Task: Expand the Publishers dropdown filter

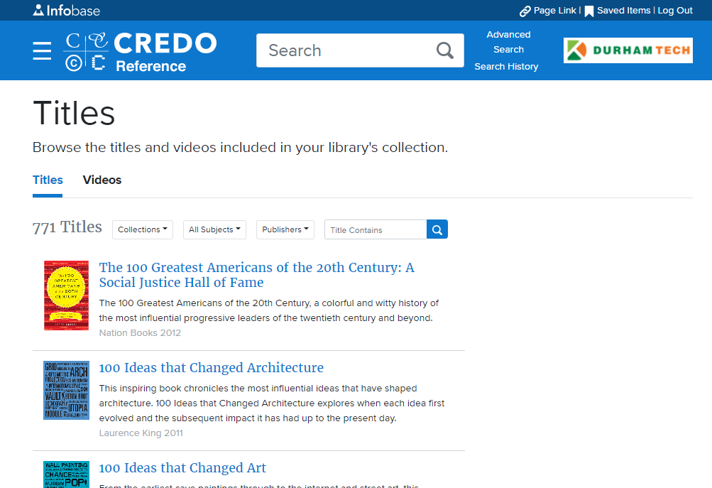Action: tap(285, 229)
